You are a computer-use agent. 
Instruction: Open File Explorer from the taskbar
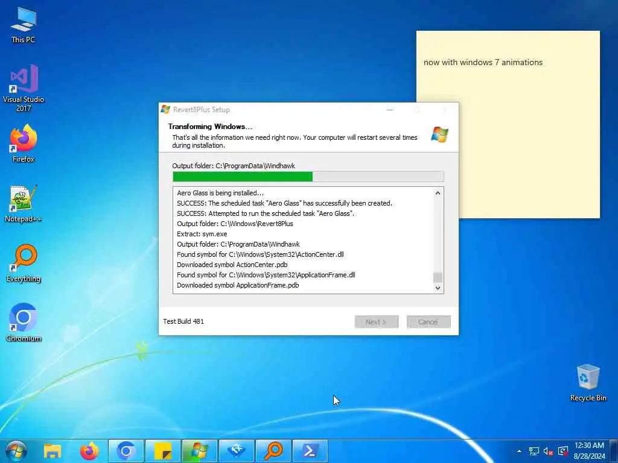click(x=52, y=451)
